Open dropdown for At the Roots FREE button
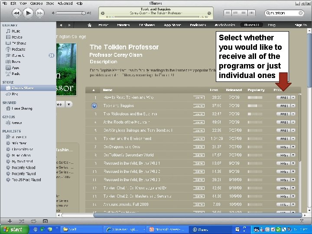The height and width of the screenshot is (234, 312). click(x=293, y=122)
